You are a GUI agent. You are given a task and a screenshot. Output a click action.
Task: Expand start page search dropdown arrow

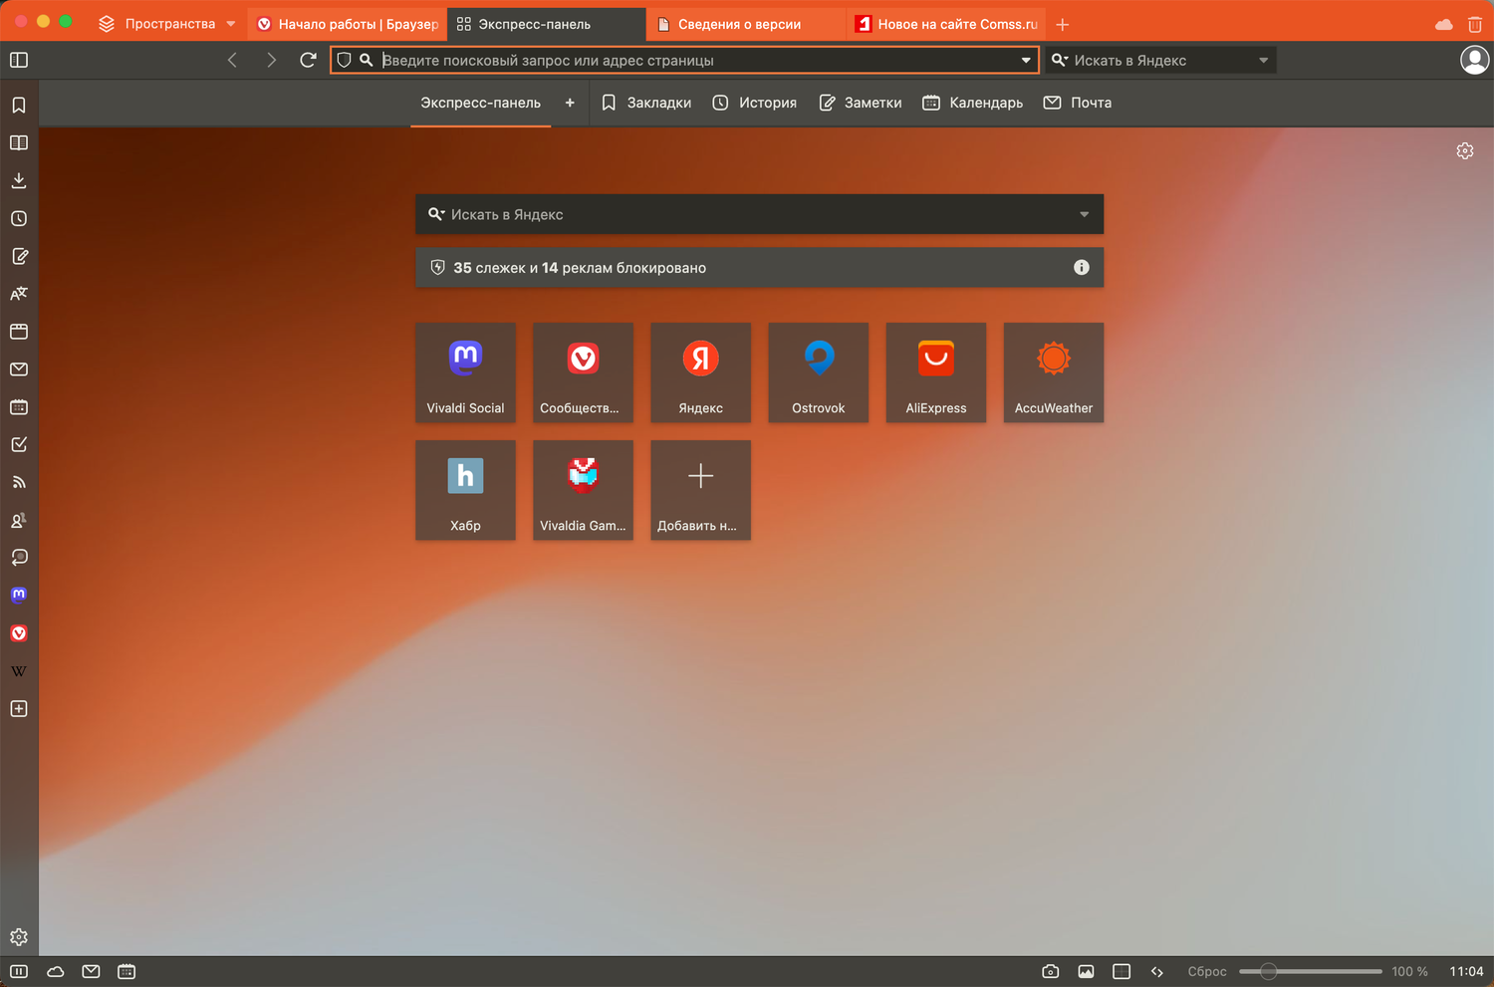pos(1085,215)
